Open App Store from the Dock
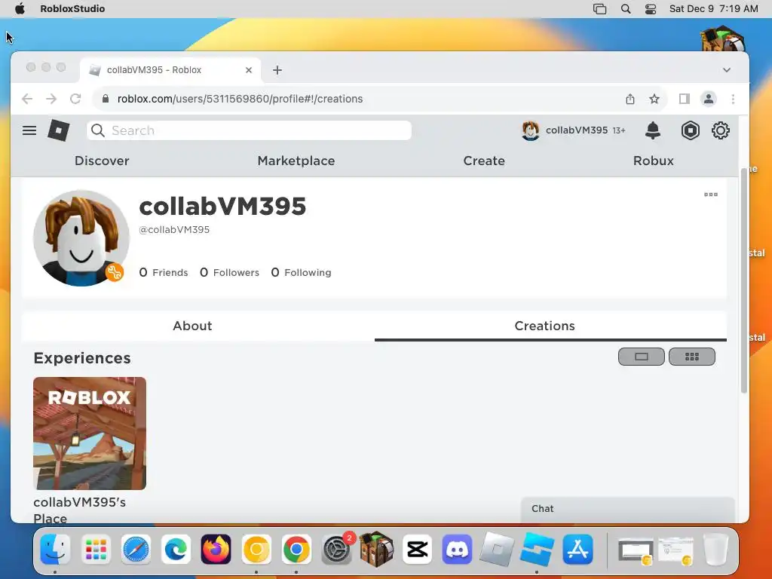 (x=577, y=550)
